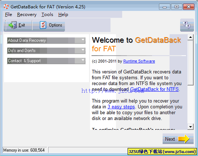Click the vertical scrollbar thumb
This screenshot has height=156, width=198.
point(190,63)
